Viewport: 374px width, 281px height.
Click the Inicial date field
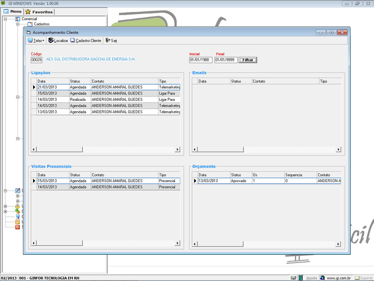(x=201, y=60)
